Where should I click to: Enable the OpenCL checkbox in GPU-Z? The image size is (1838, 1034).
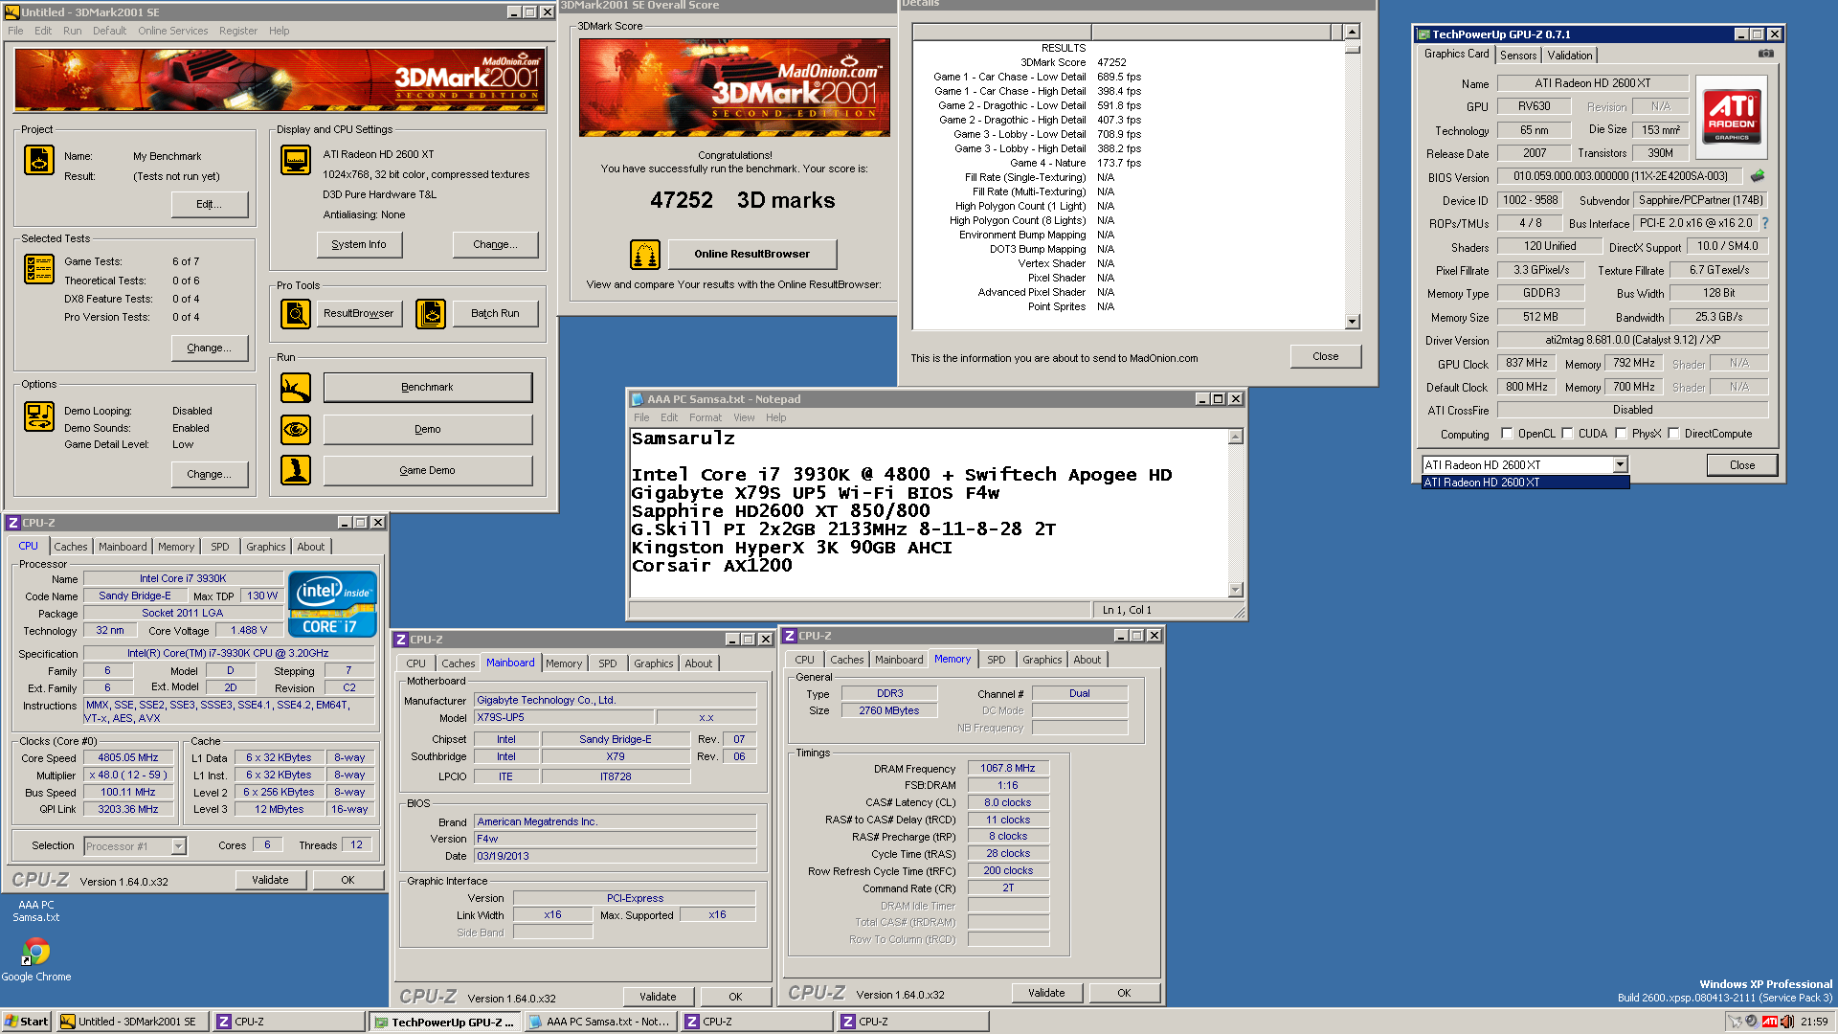(1507, 434)
